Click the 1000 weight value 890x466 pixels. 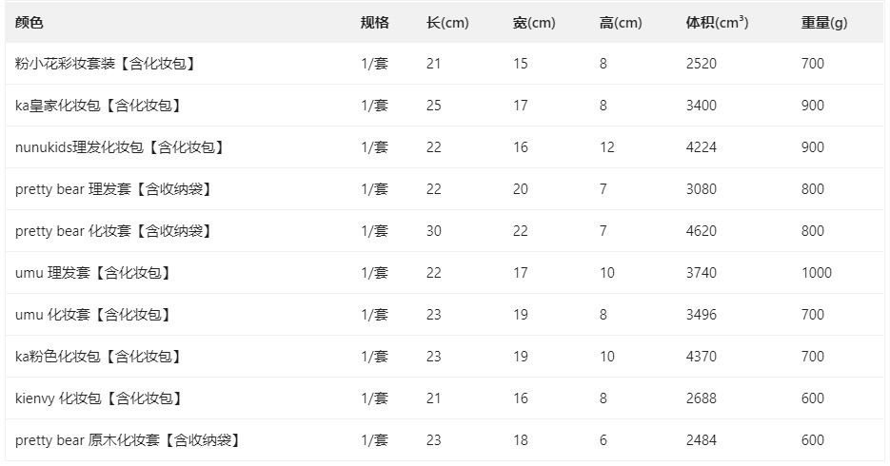click(816, 273)
